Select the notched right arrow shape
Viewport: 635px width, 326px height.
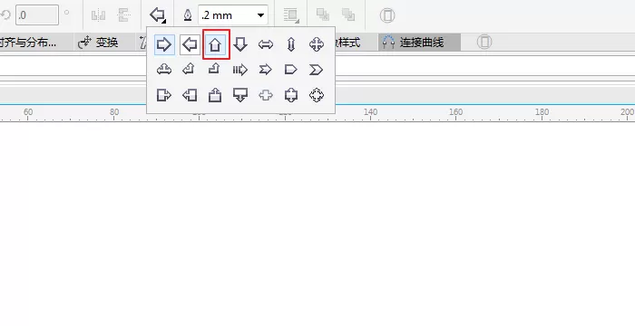pyautogui.click(x=265, y=70)
